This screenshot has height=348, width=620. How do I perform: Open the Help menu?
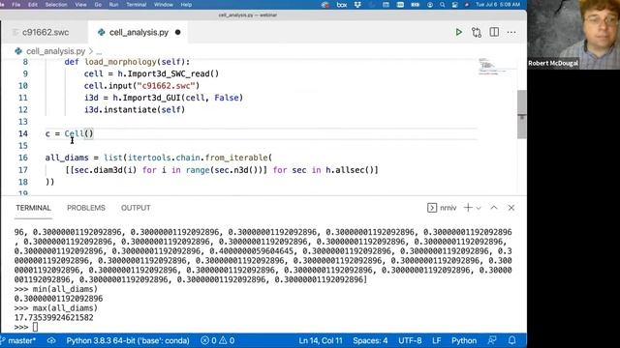coord(186,5)
